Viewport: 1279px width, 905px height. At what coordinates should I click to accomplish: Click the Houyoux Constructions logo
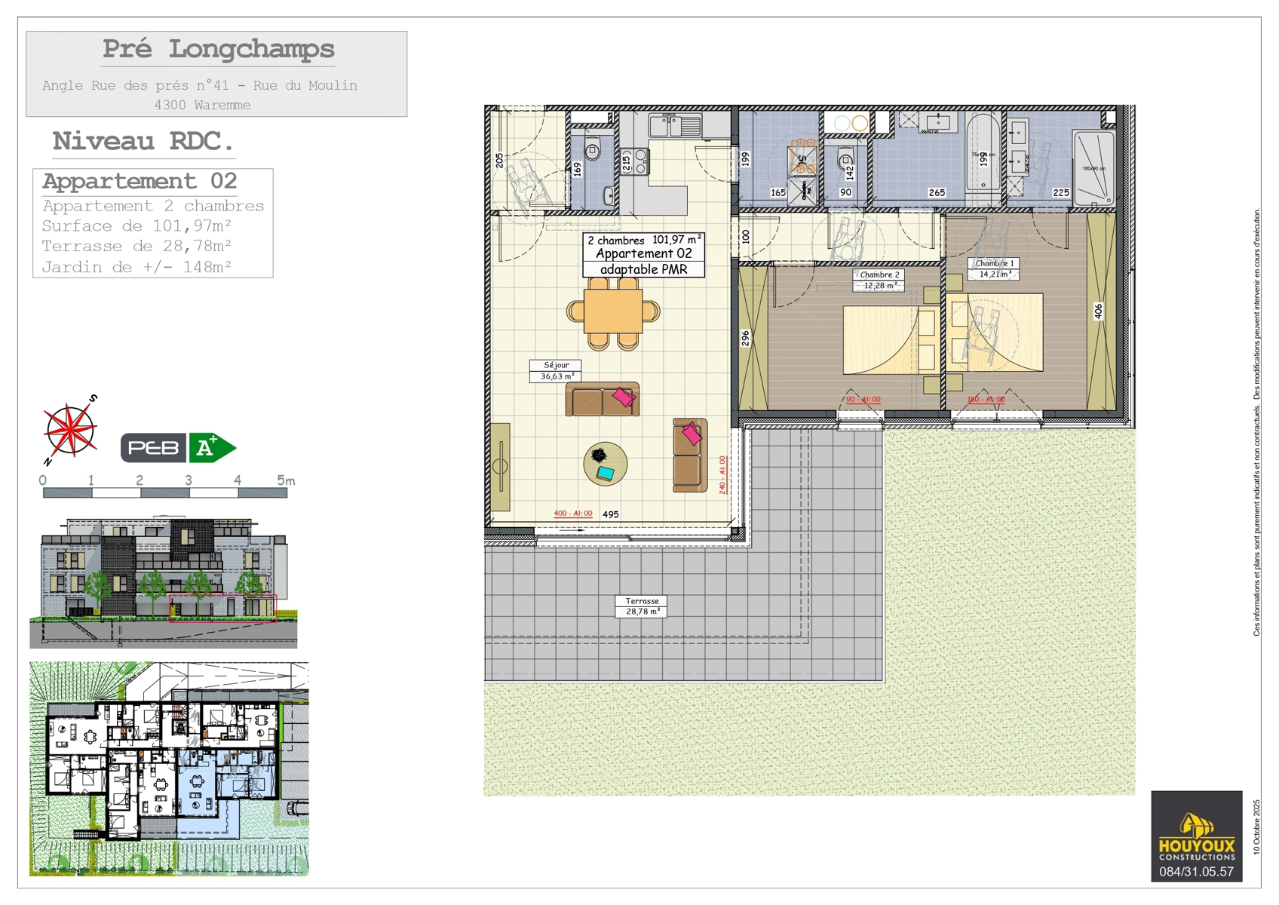(1196, 836)
